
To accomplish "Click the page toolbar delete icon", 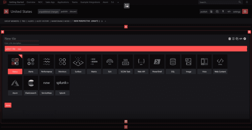I will click(x=211, y=12).
